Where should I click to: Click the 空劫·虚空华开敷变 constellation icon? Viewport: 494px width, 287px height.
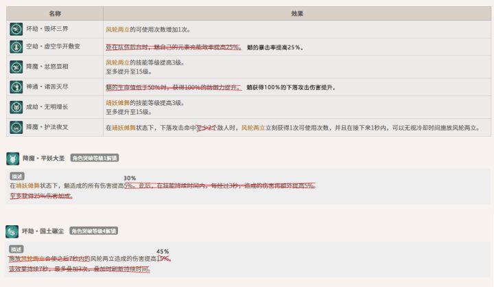[x=16, y=47]
